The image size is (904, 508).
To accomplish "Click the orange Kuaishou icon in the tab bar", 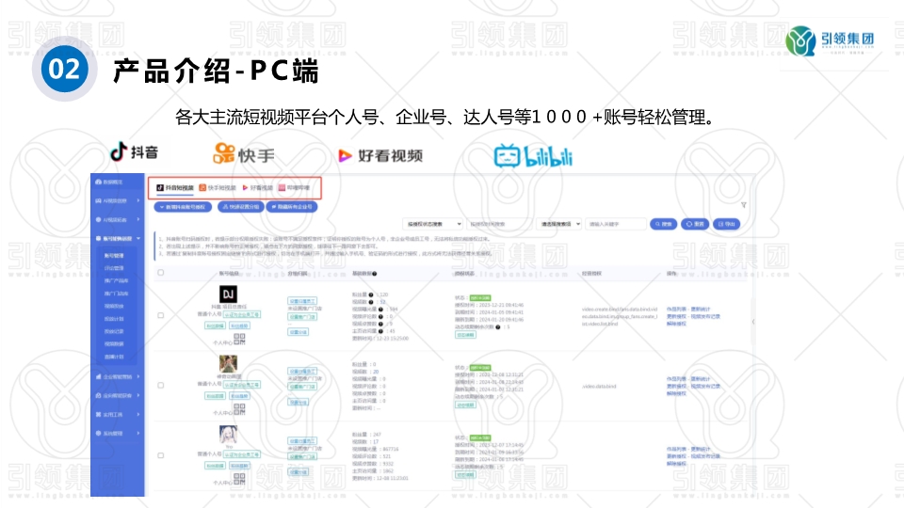I will point(202,188).
